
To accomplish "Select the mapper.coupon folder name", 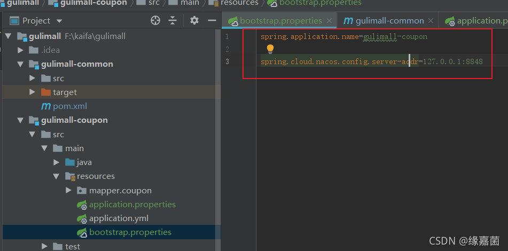I will 121,191.
